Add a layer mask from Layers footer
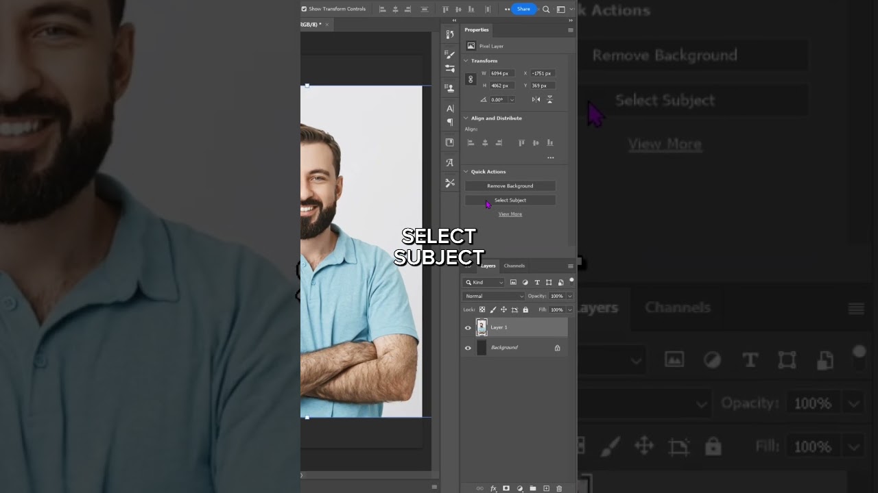The height and width of the screenshot is (493, 878). (506, 488)
